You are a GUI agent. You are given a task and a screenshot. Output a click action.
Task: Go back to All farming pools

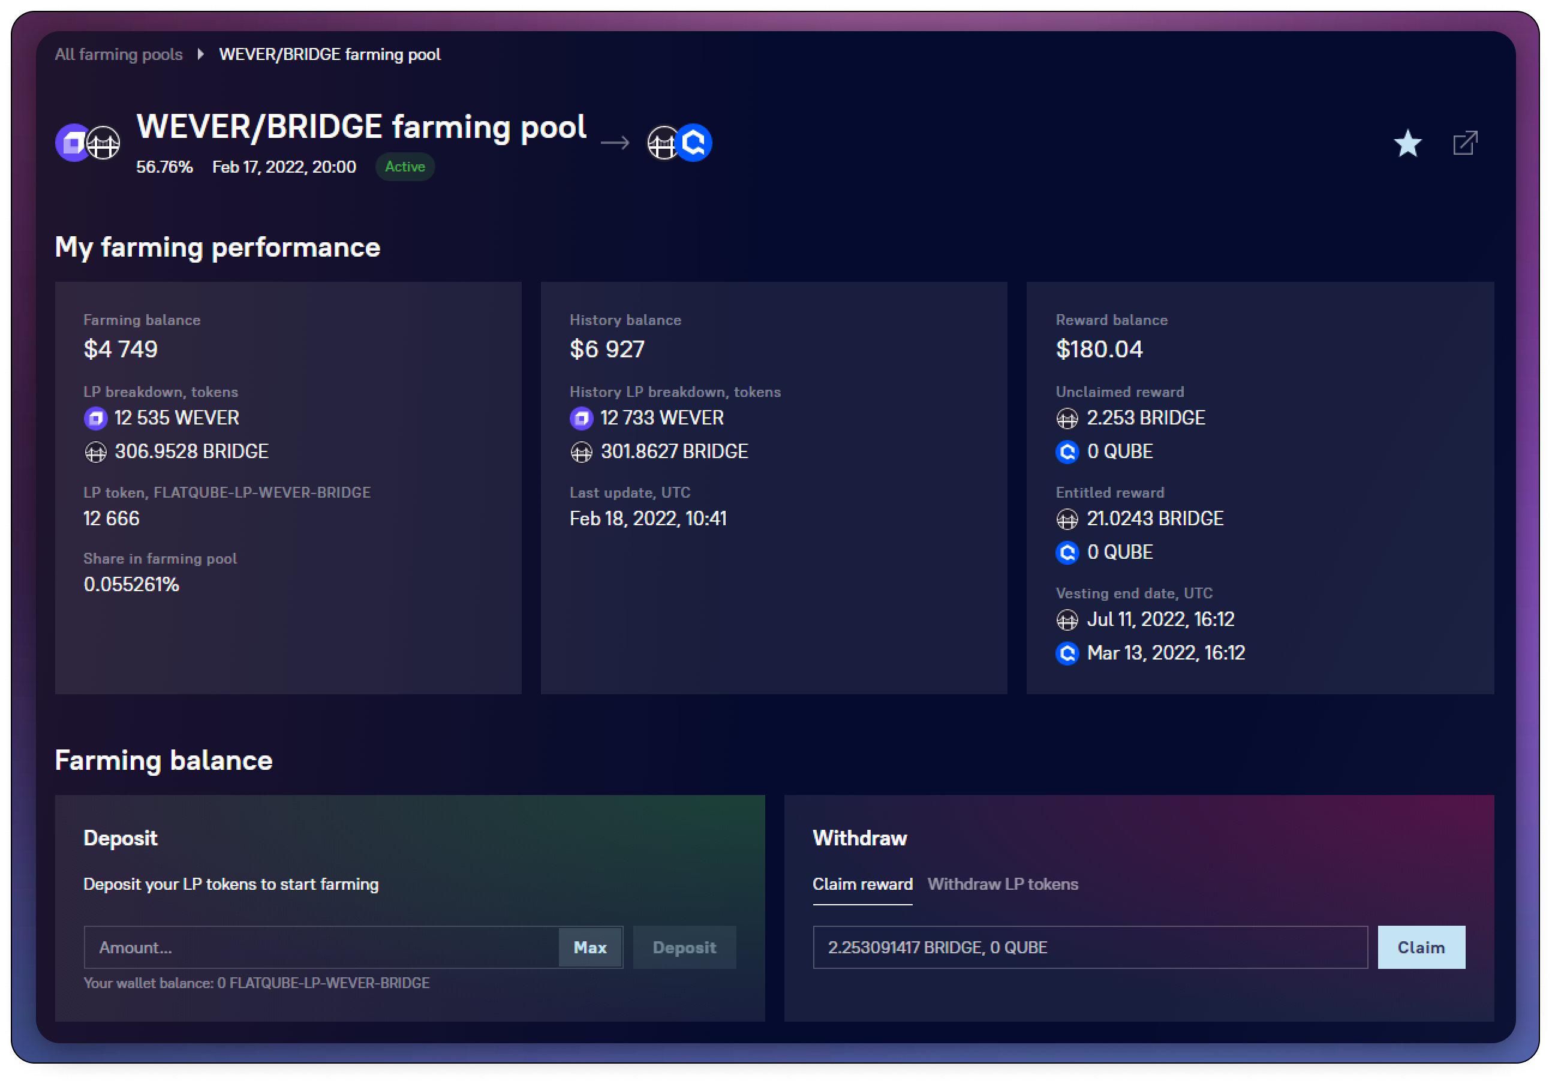coord(118,54)
